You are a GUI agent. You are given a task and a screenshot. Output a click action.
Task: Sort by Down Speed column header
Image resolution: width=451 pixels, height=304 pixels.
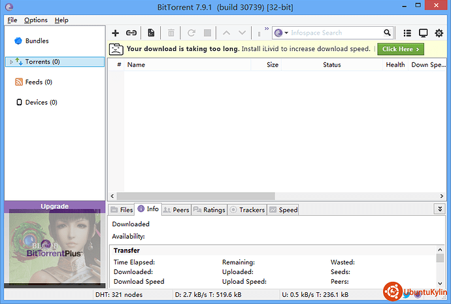coord(427,65)
